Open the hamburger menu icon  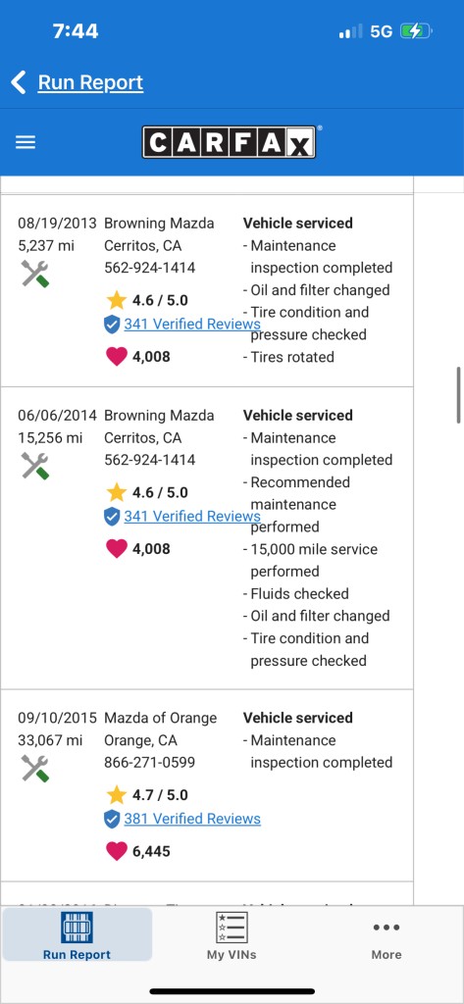(x=25, y=142)
